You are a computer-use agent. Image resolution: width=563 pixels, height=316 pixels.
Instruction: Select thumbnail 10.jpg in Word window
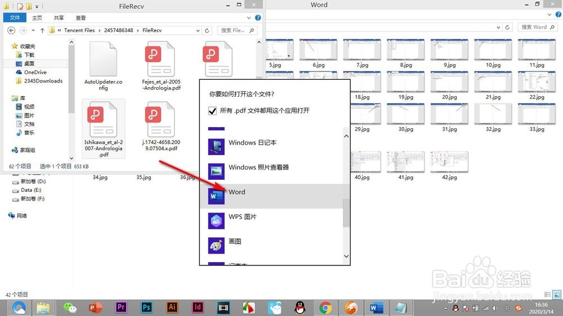493,53
